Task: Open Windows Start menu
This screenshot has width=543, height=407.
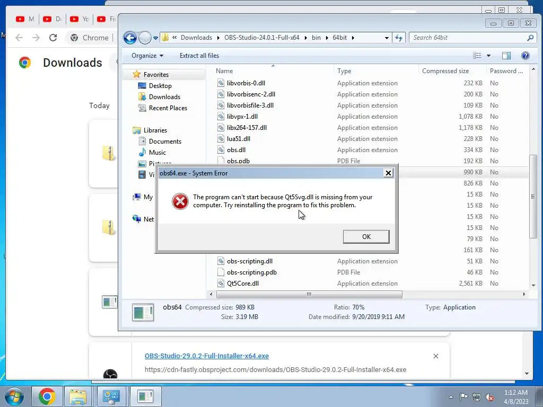Action: [x=14, y=396]
